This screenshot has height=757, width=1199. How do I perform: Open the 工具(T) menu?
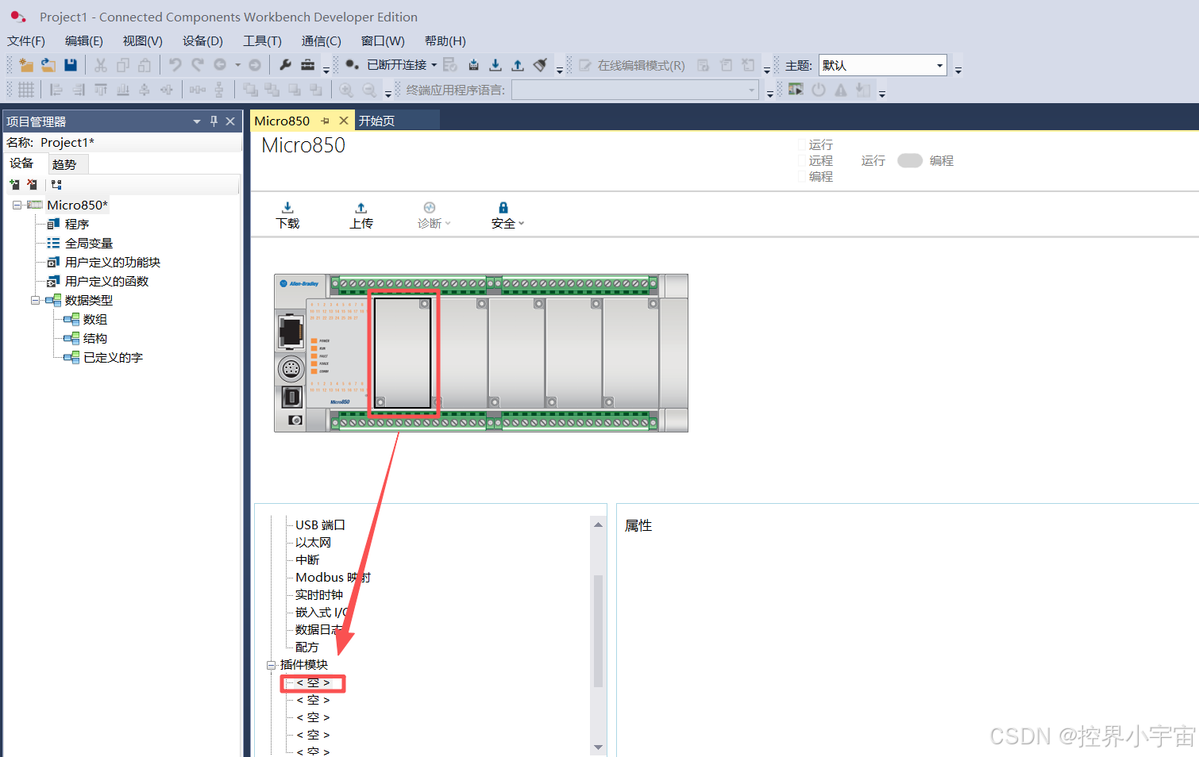pyautogui.click(x=262, y=40)
